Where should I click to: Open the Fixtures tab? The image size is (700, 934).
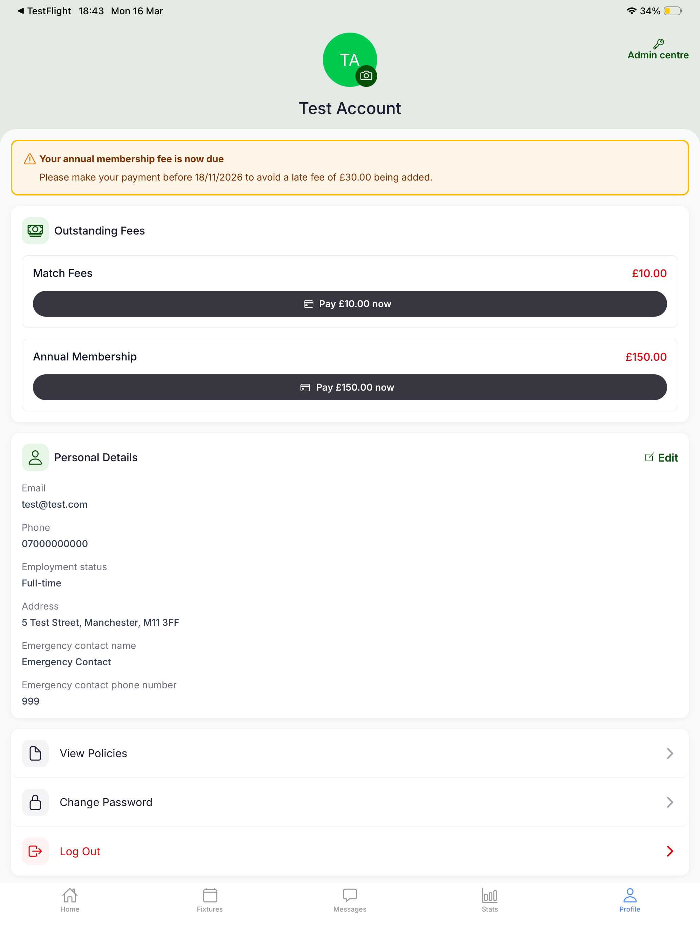tap(210, 900)
